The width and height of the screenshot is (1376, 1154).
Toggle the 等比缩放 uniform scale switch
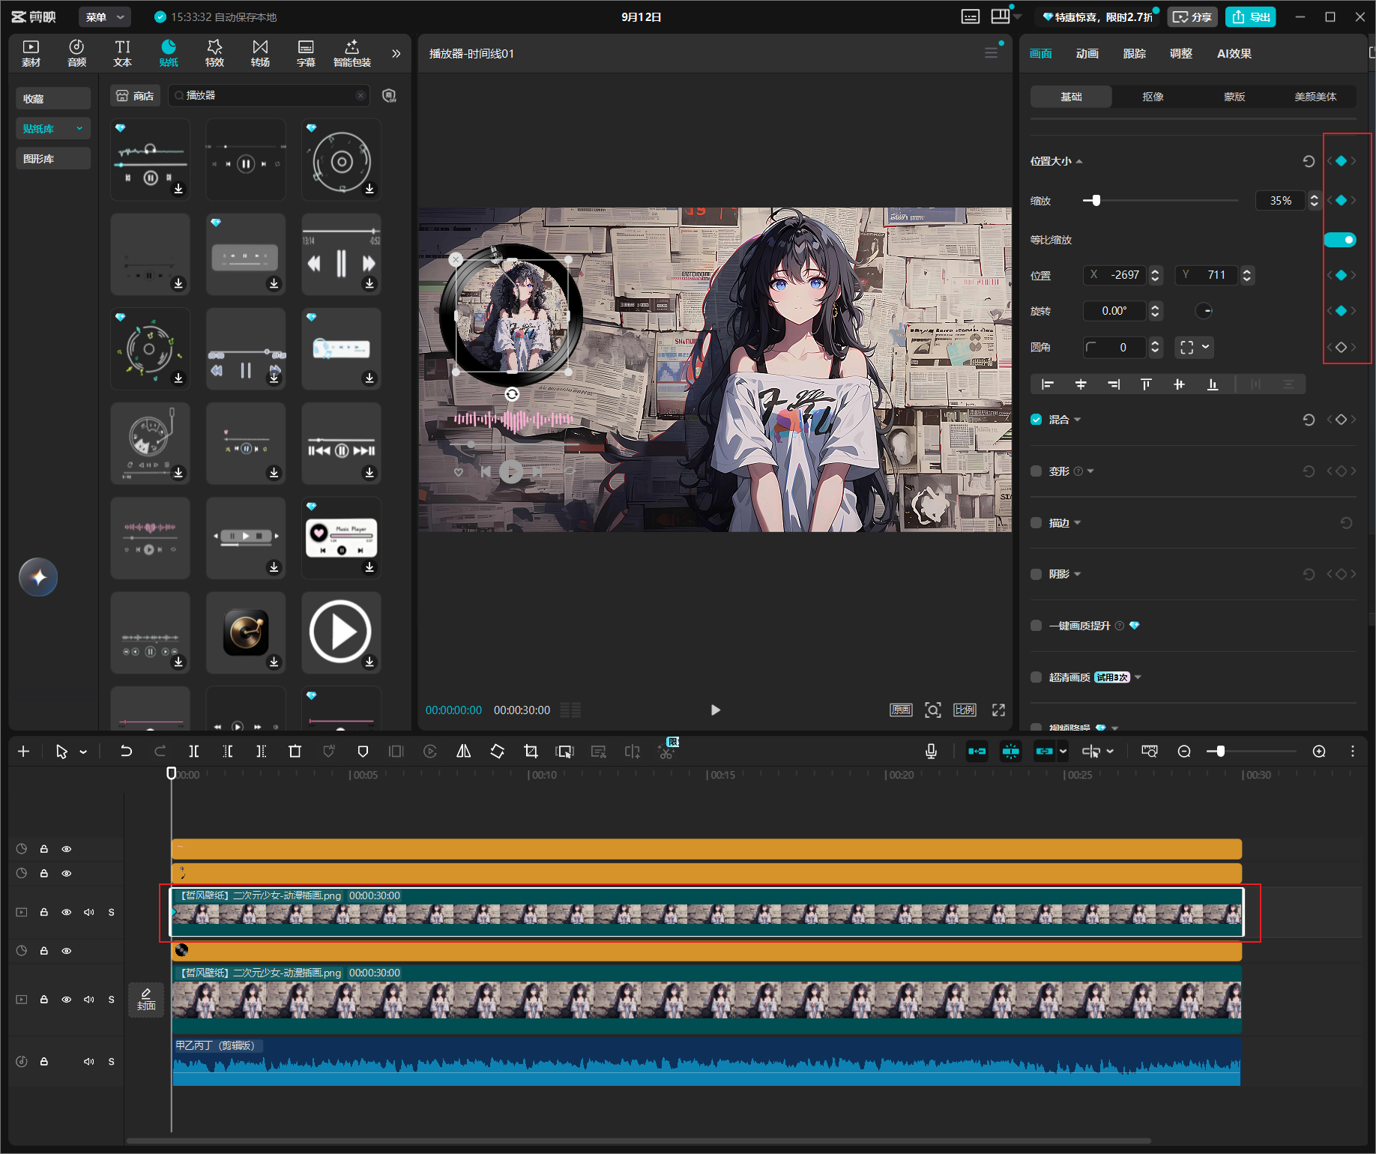point(1340,240)
